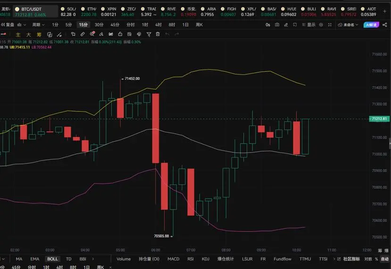
Task: Switch to the 4时 timeframe in top bar
Action: click(x=158, y=24)
